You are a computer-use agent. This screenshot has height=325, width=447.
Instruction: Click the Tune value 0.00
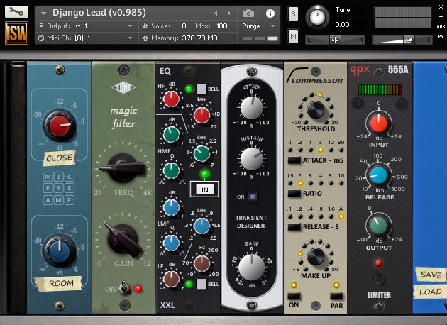coord(342,25)
